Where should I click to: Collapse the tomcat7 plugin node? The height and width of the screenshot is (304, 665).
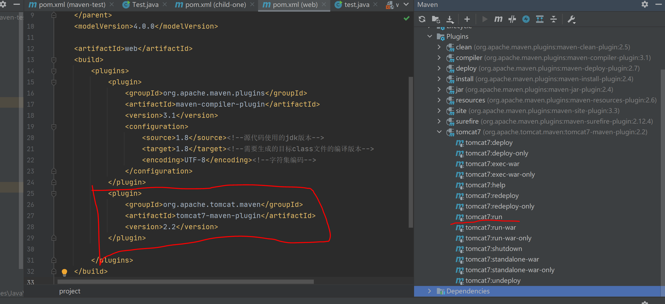439,132
